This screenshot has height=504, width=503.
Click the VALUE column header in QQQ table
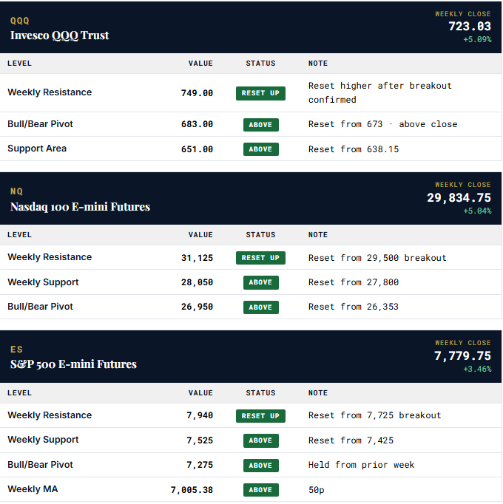pos(200,64)
